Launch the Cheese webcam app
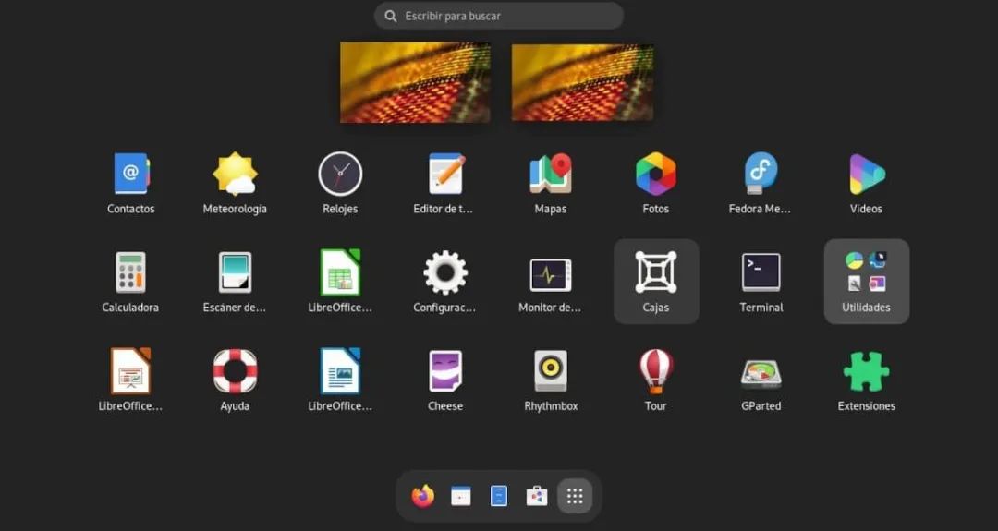Image resolution: width=998 pixels, height=531 pixels. 444,370
